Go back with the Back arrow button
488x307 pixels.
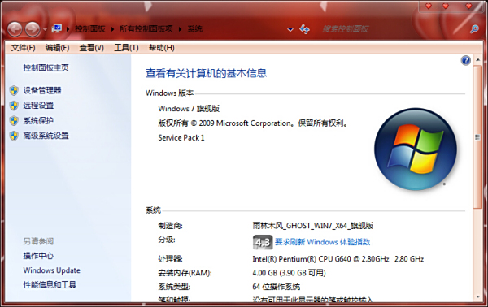point(15,29)
